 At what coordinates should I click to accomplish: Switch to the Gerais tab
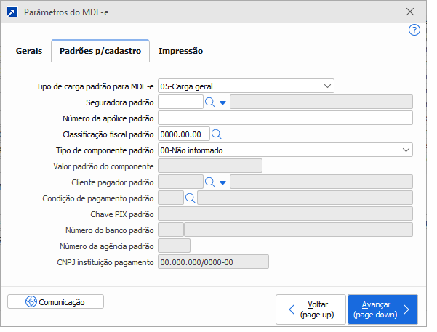(x=30, y=51)
